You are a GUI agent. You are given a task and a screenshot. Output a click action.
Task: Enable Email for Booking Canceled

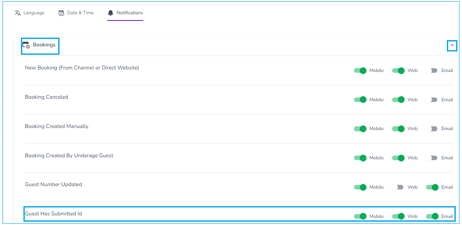[x=432, y=100]
